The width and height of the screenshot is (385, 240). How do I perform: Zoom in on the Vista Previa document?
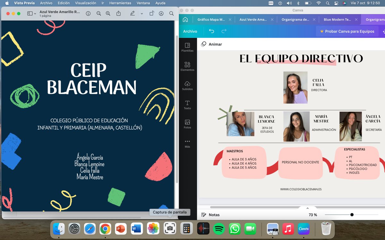[108, 13]
